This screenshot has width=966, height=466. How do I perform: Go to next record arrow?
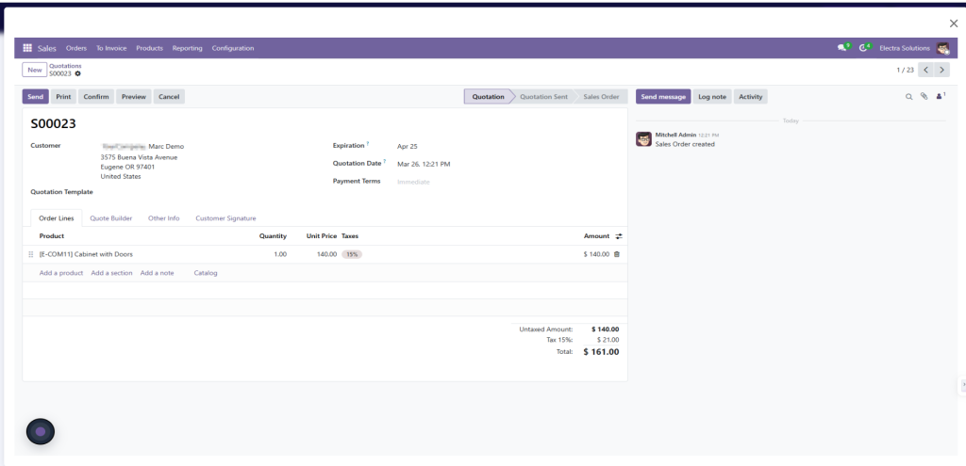(x=941, y=70)
